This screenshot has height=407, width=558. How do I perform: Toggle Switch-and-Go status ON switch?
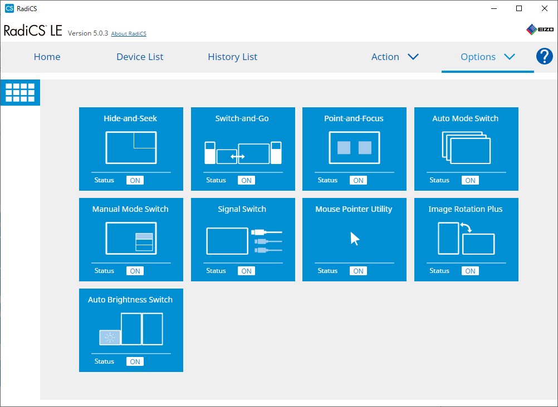(246, 180)
